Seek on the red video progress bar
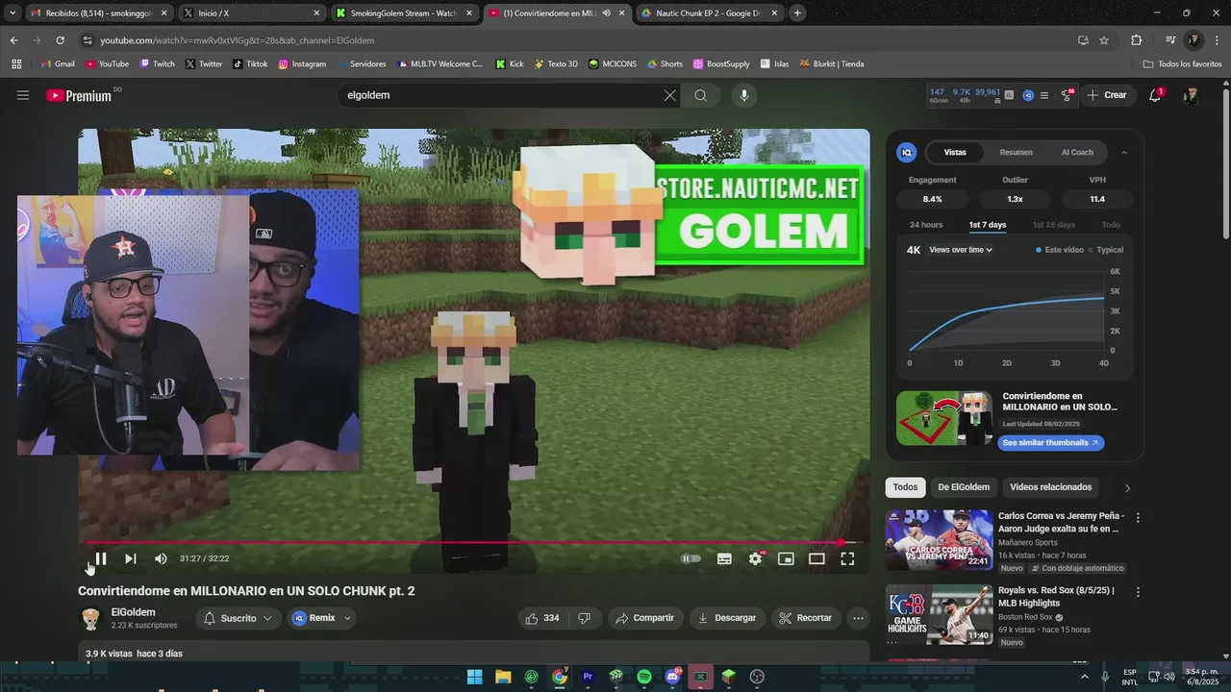The height and width of the screenshot is (692, 1231). pos(474,543)
